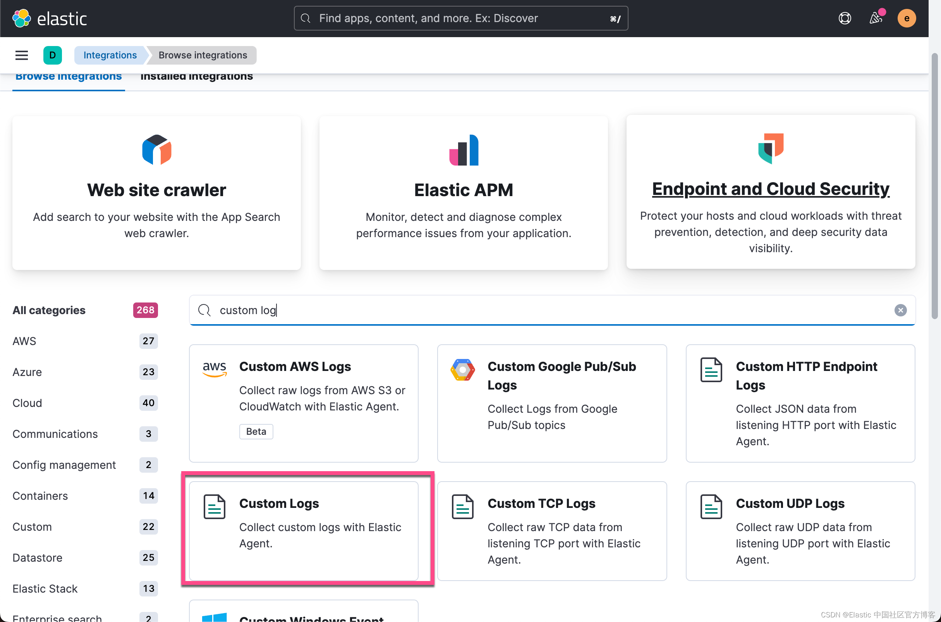This screenshot has height=622, width=941.
Task: Switch to Installed integrations tab
Action: (x=197, y=76)
